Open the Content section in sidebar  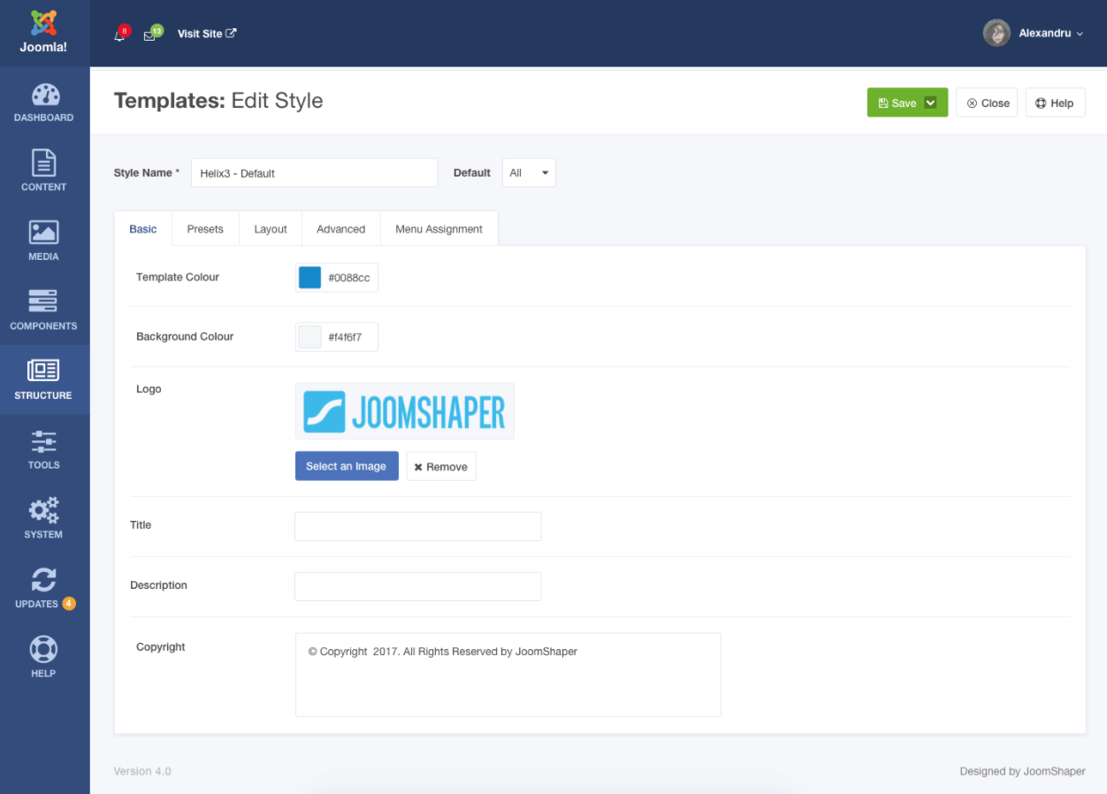(44, 164)
